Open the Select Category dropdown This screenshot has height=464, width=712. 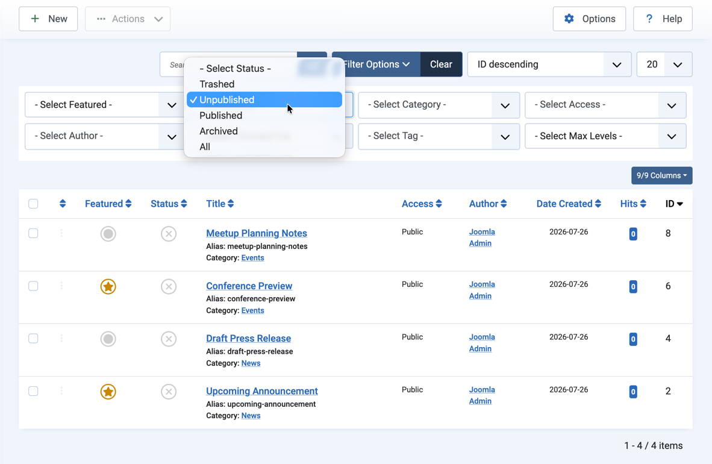pos(439,105)
